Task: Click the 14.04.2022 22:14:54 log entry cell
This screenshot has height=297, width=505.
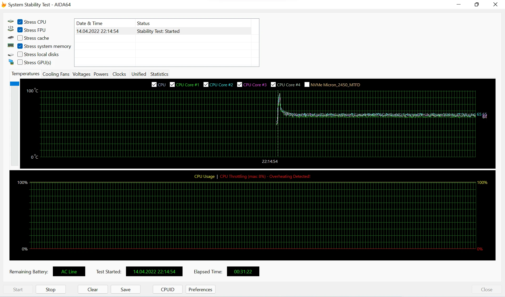Action: pyautogui.click(x=98, y=31)
